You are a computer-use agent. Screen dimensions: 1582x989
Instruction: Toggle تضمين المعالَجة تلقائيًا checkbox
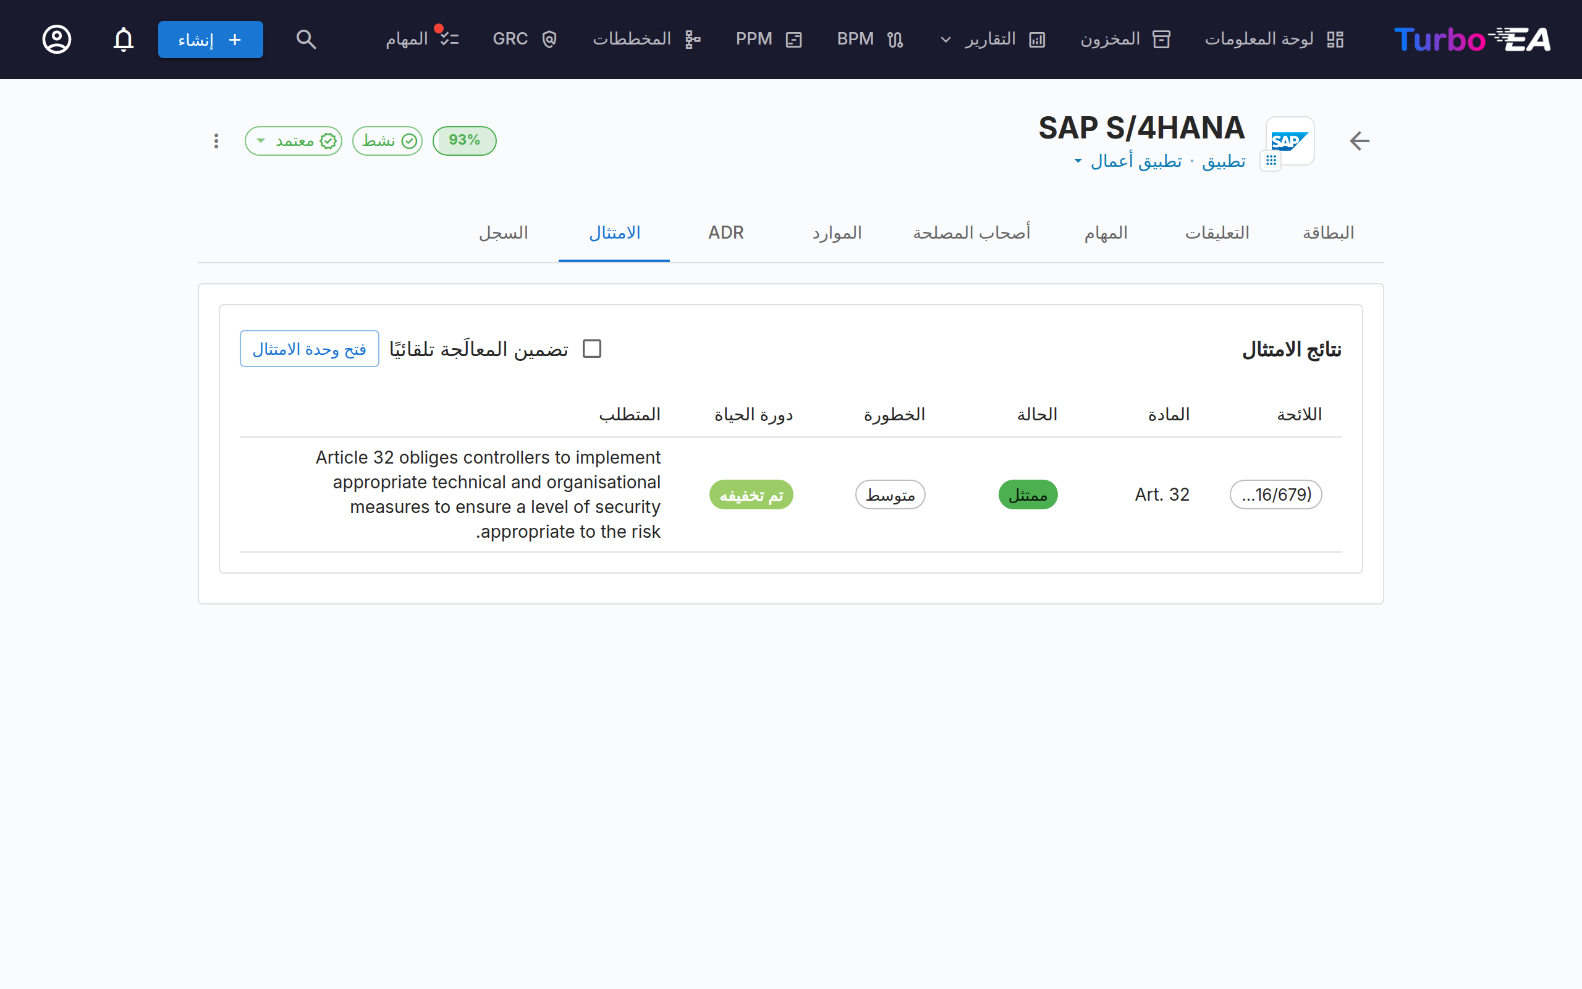click(x=591, y=349)
